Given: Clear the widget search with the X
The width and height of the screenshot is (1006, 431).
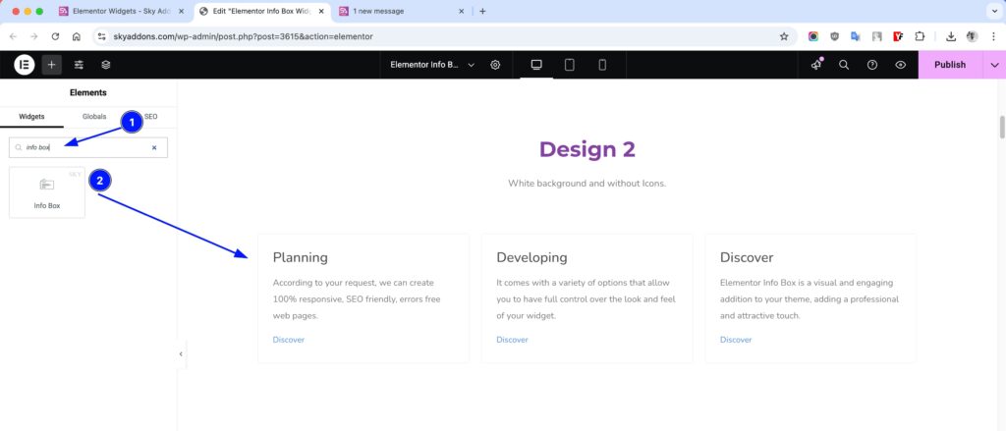Looking at the screenshot, I should pos(154,147).
